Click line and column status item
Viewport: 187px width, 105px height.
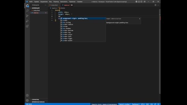coord(124,104)
